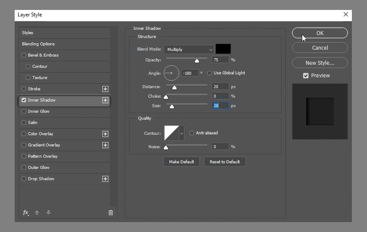This screenshot has height=232, width=367.
Task: Click the move effect up arrow
Action: pos(37,213)
